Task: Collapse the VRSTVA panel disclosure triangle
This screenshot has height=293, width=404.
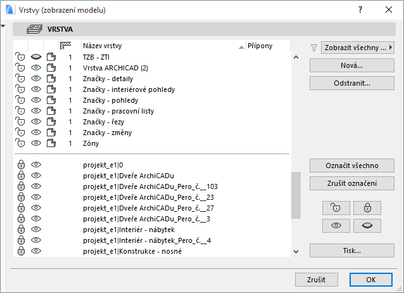Action: point(4,27)
